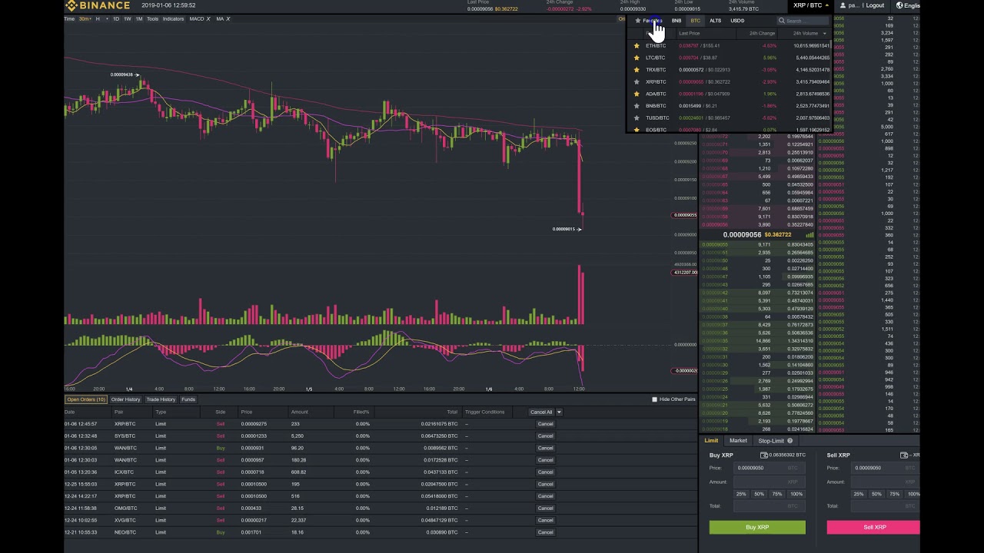Cancel the ICX/BTC sell order
The image size is (984, 553).
(545, 472)
